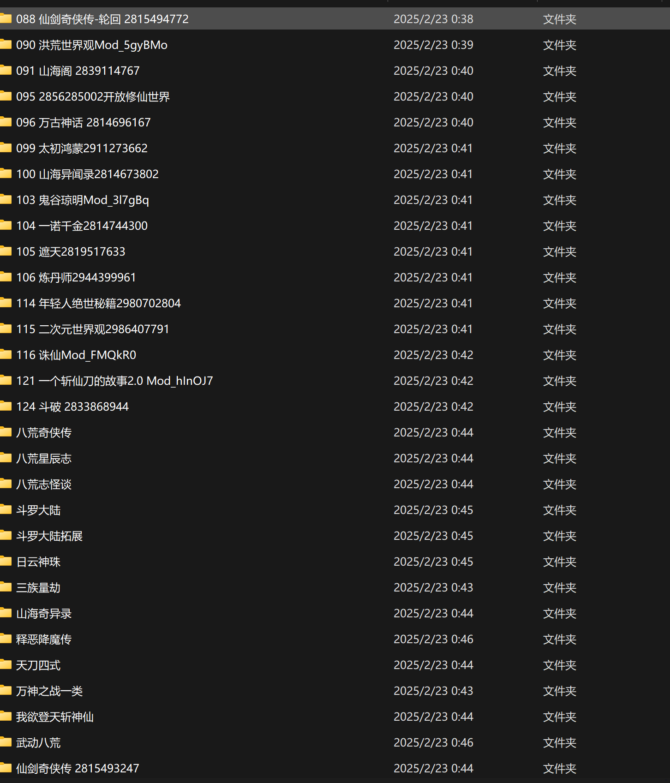Image resolution: width=670 pixels, height=783 pixels.
Task: Select 121 一个斩仙刀的故事2.0 folder
Action: 114,381
